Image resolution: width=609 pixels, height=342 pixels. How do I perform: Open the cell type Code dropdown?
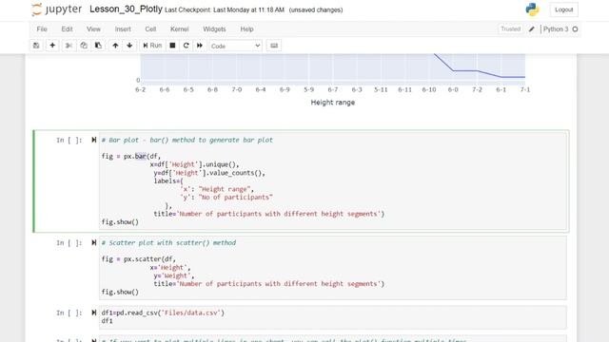tap(235, 46)
